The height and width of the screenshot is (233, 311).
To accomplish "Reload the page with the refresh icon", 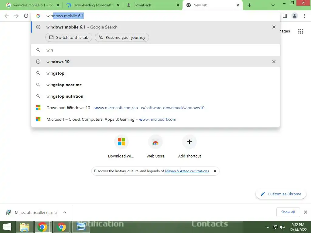I will (26, 16).
